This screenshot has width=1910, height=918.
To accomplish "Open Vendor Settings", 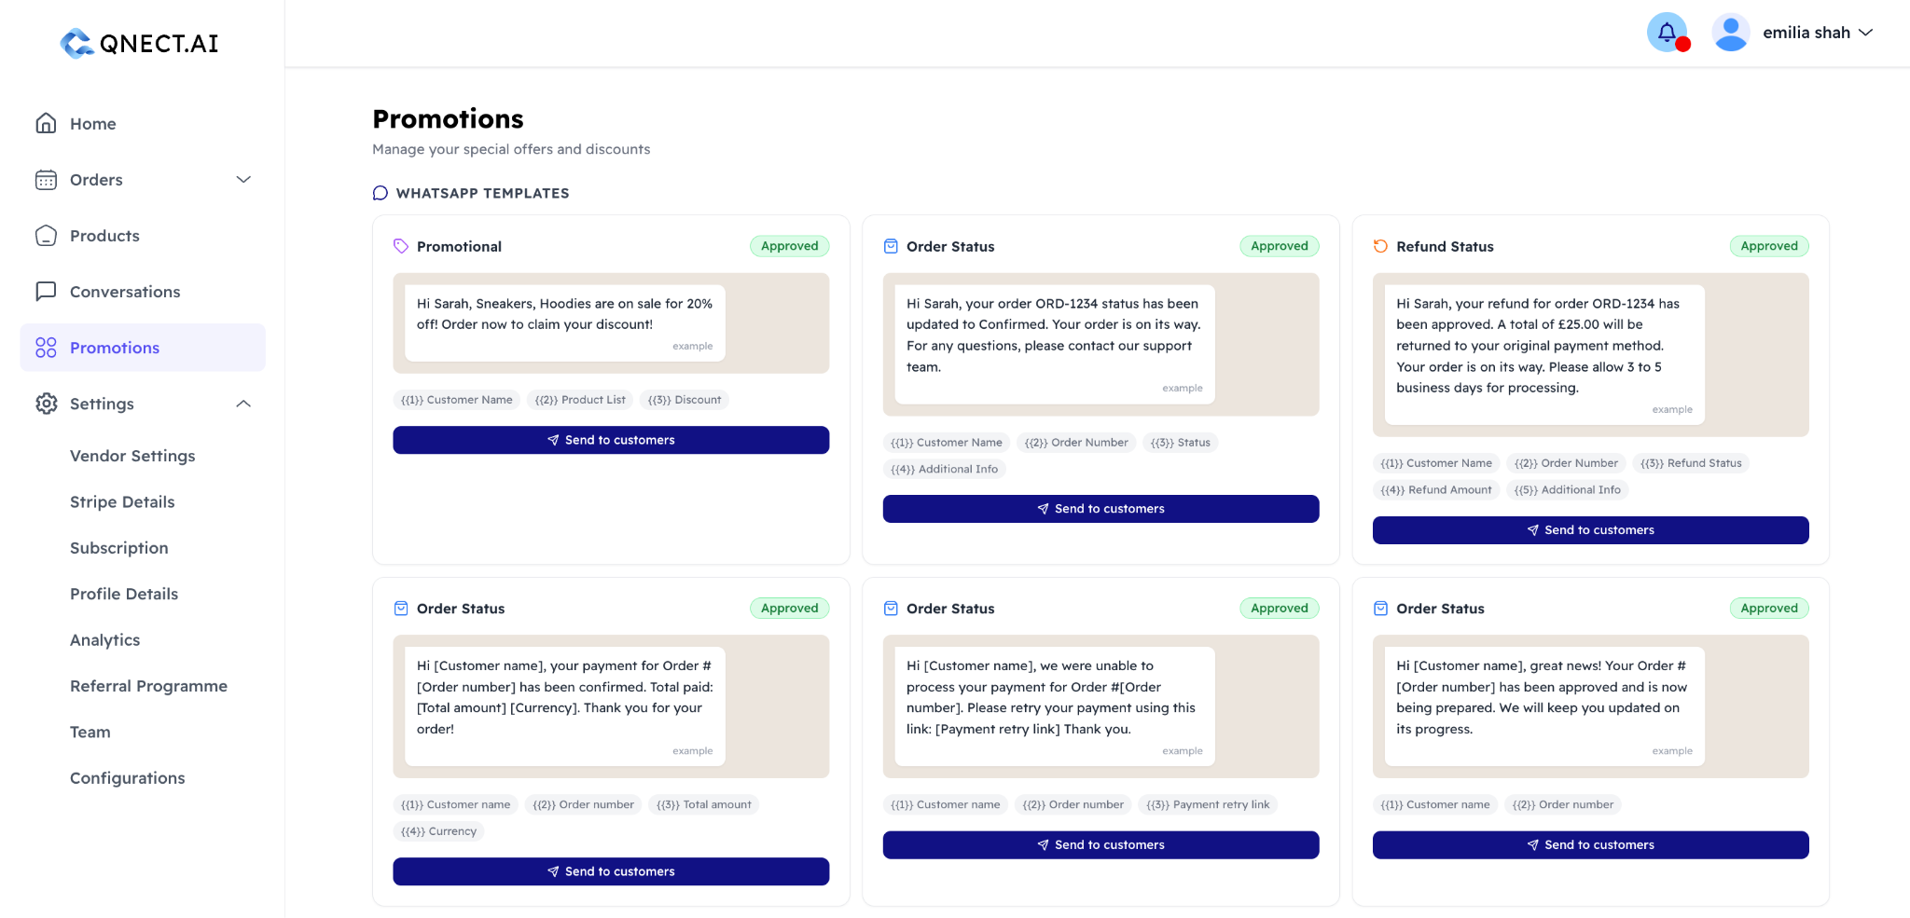I will tap(132, 456).
